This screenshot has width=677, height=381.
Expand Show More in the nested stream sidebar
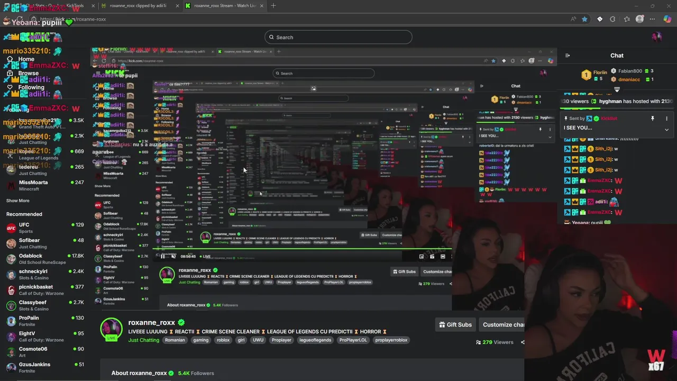[x=103, y=186]
